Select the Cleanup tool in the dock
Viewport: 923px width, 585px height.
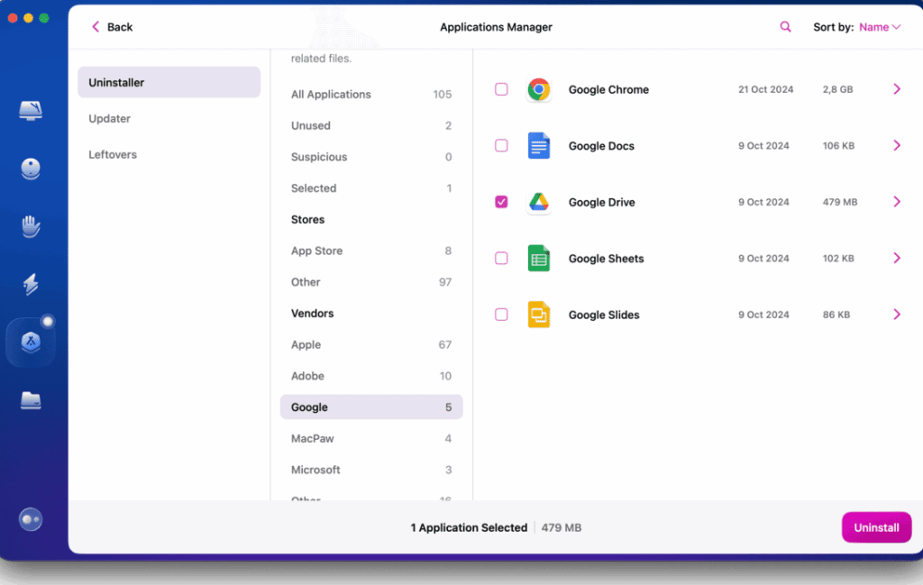pos(31,168)
